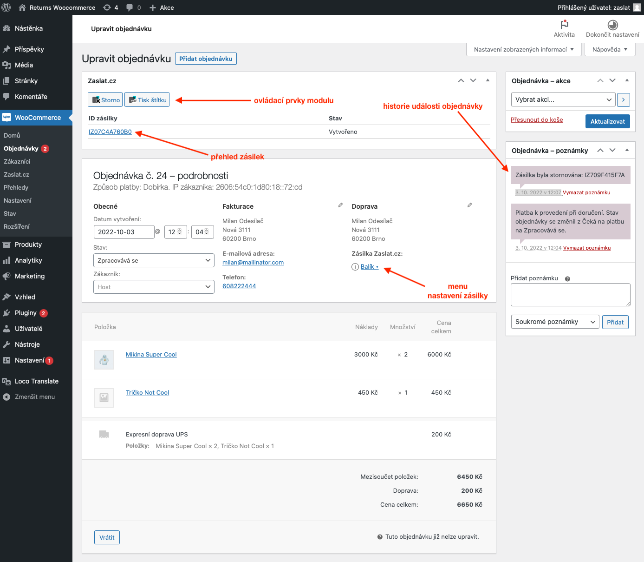Open the Aktivita flag icon
The width and height of the screenshot is (644, 562).
(x=564, y=25)
